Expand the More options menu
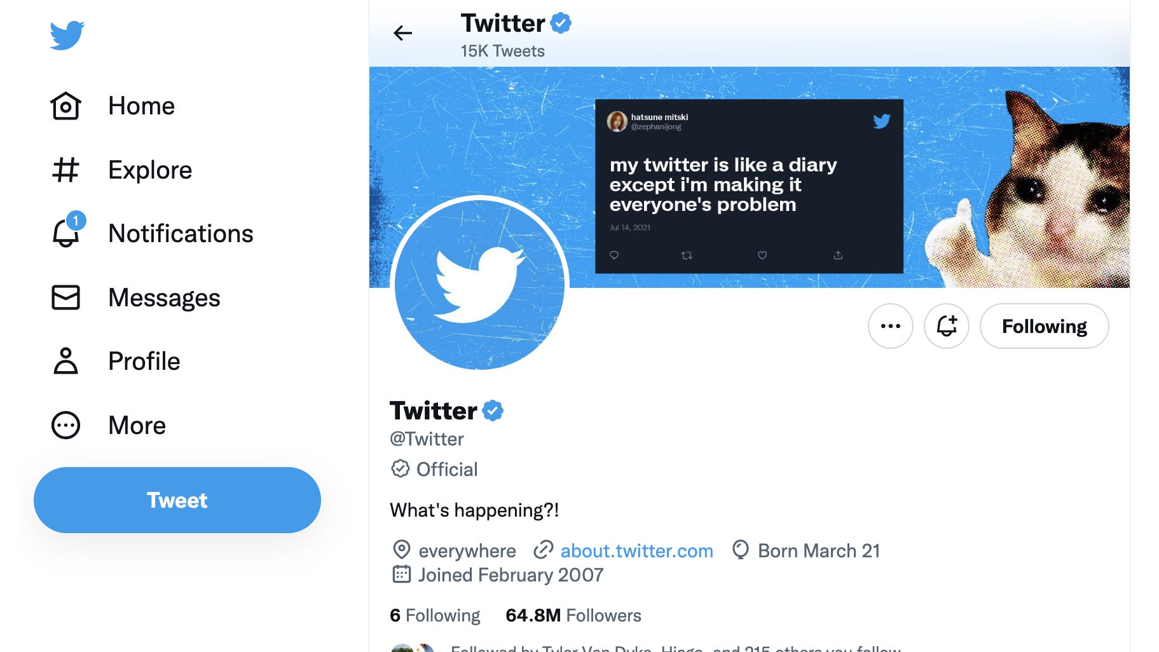Screen dimensions: 1159x652 coord(66,425)
